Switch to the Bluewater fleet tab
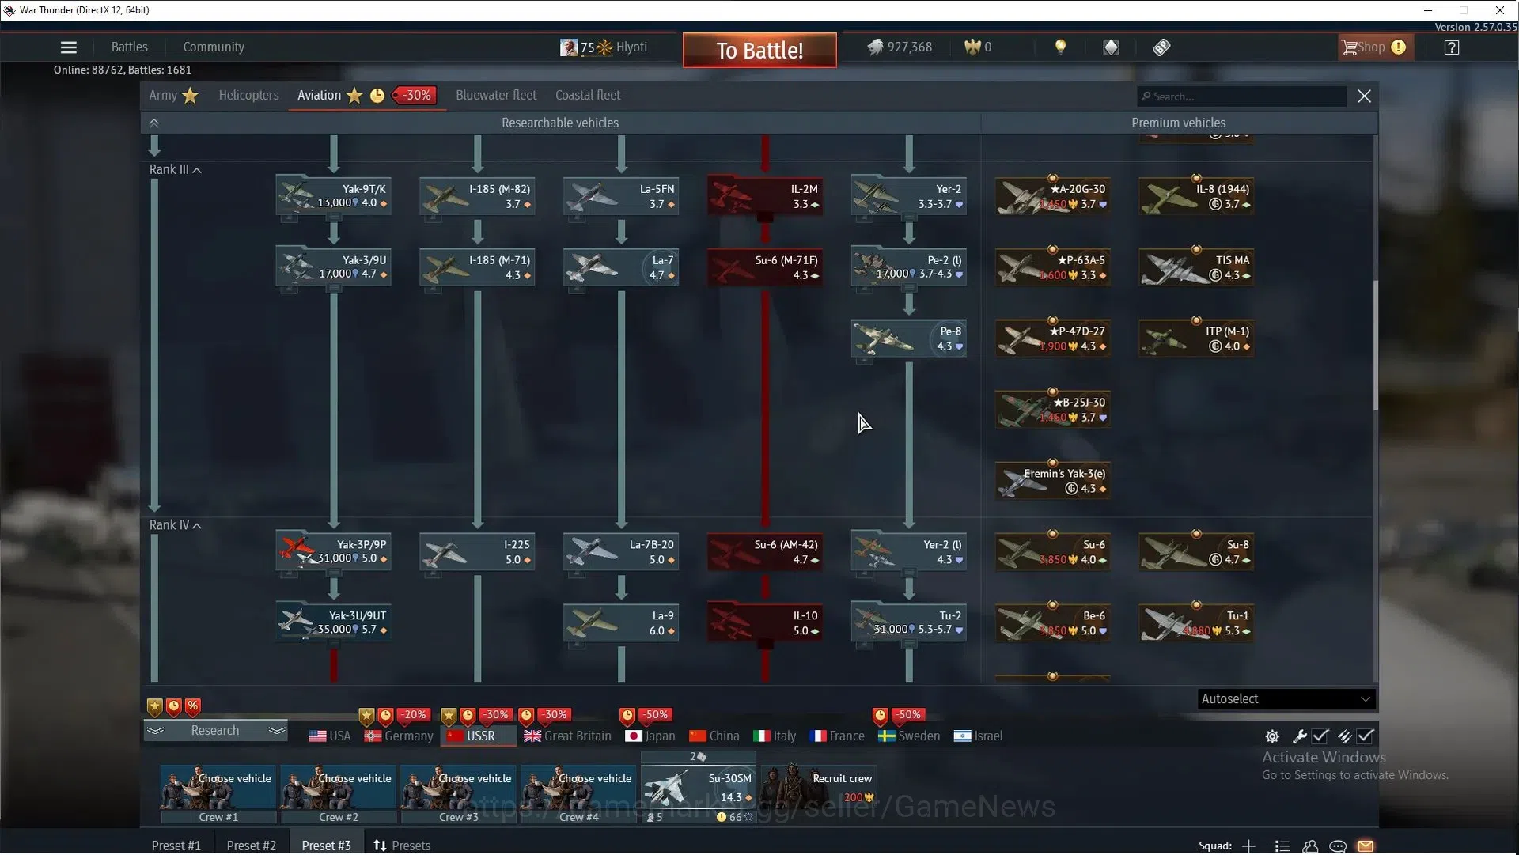 pyautogui.click(x=496, y=96)
